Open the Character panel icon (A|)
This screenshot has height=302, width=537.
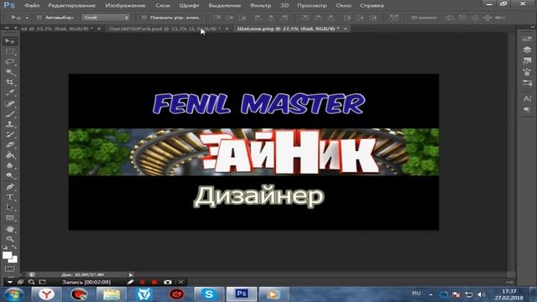(x=527, y=99)
